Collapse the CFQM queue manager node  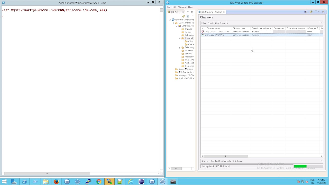pyautogui.click(x=177, y=26)
